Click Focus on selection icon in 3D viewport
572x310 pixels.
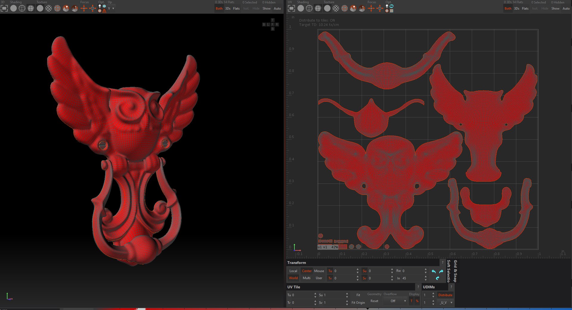point(84,8)
